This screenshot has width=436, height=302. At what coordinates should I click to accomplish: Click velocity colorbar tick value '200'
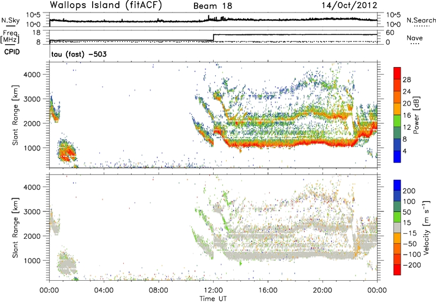coord(409,191)
